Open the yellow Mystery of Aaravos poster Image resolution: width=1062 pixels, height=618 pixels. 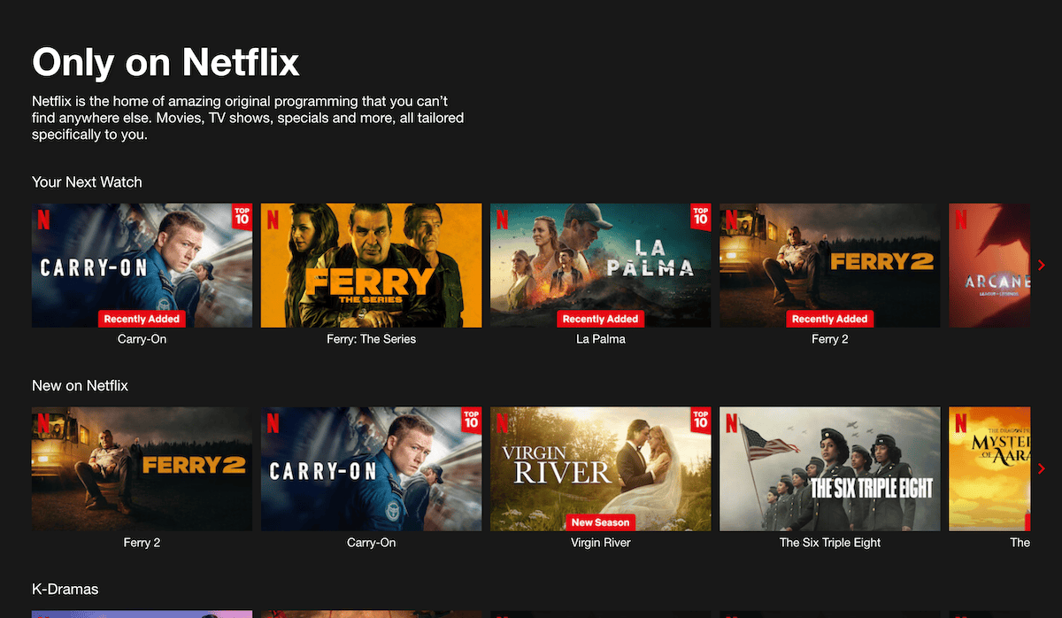point(989,469)
